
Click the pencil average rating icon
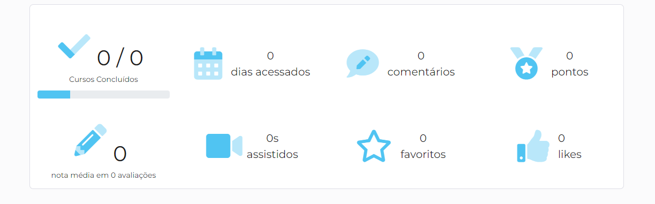pos(91,140)
